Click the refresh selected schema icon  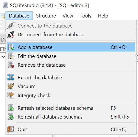pos(11,108)
